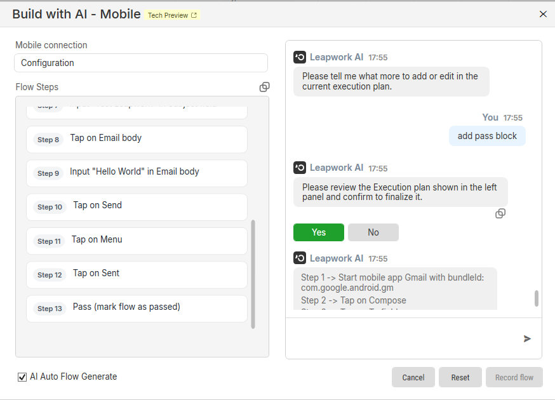Click Leapwork AI avatar on the first message
Viewport: 555px width, 400px height.
point(300,57)
